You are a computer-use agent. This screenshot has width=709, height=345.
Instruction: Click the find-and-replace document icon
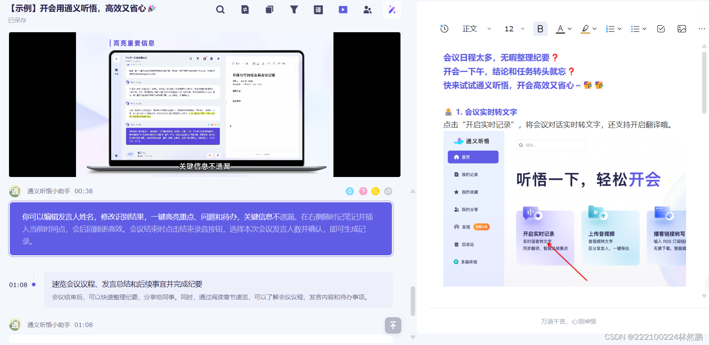[x=245, y=9]
